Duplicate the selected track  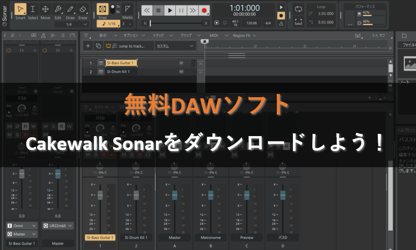(x=98, y=46)
